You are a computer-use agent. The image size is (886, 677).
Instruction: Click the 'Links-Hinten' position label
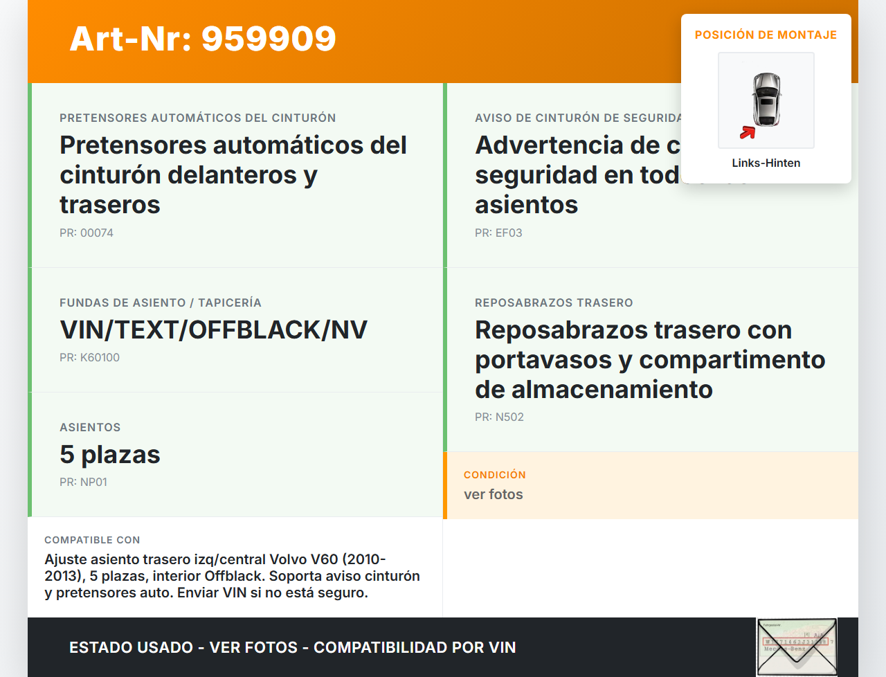766,163
